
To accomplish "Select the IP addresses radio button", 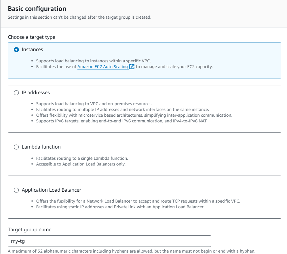I will point(16,93).
